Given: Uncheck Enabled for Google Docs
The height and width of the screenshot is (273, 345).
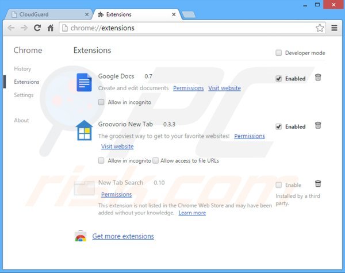Looking at the screenshot, I should tap(278, 79).
